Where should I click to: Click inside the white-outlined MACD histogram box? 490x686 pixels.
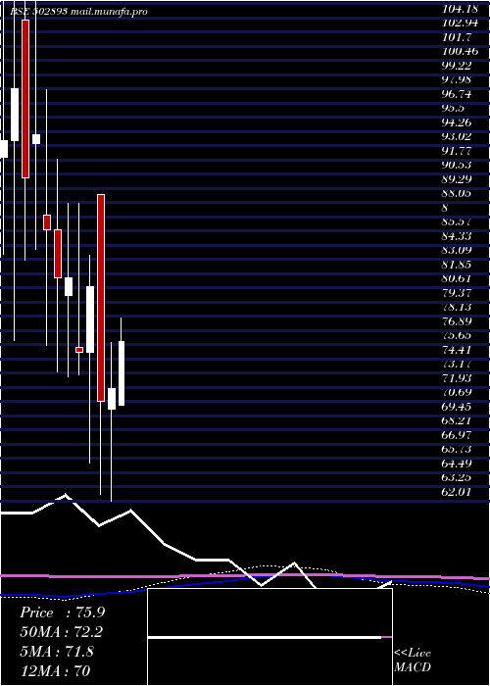[269, 637]
